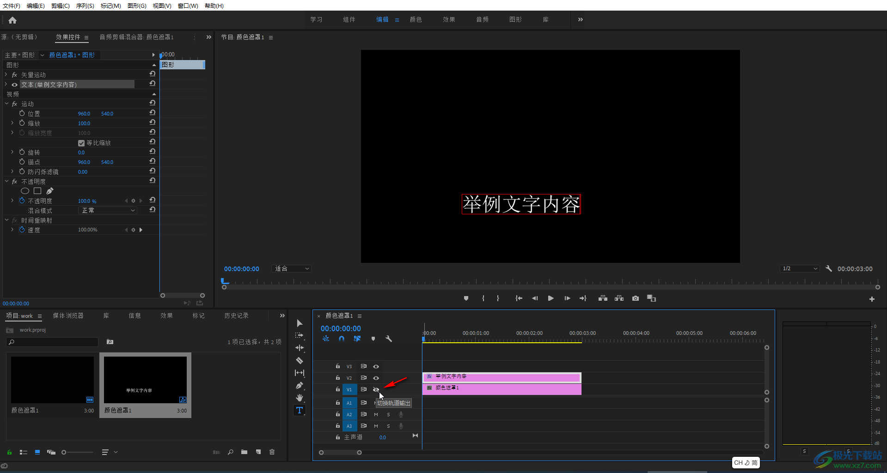Select the Razor tool
This screenshot has height=473, width=887.
(x=300, y=360)
